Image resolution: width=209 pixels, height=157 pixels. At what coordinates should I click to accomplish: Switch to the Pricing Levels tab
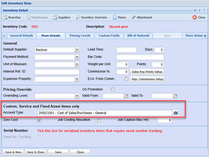pyautogui.click(x=80, y=36)
